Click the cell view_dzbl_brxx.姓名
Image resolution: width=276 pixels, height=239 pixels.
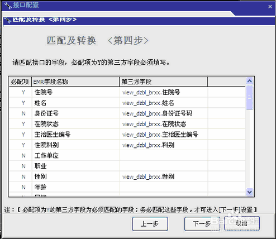[x=164, y=103]
